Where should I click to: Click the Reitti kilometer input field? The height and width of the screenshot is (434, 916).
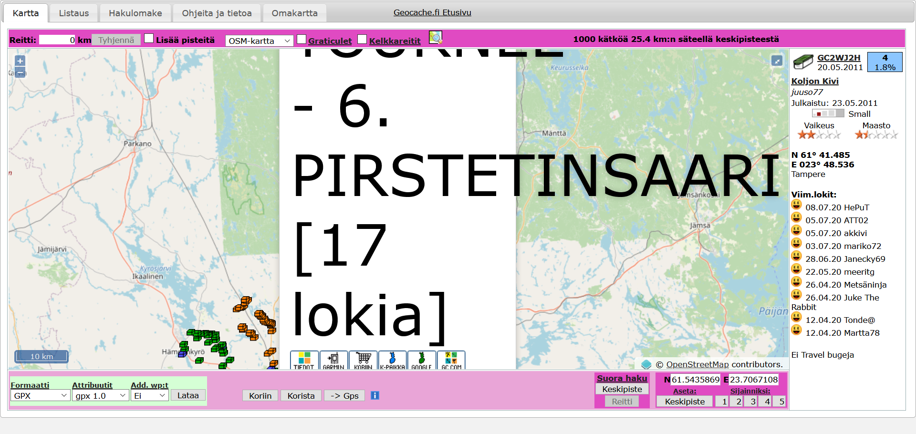pyautogui.click(x=57, y=40)
